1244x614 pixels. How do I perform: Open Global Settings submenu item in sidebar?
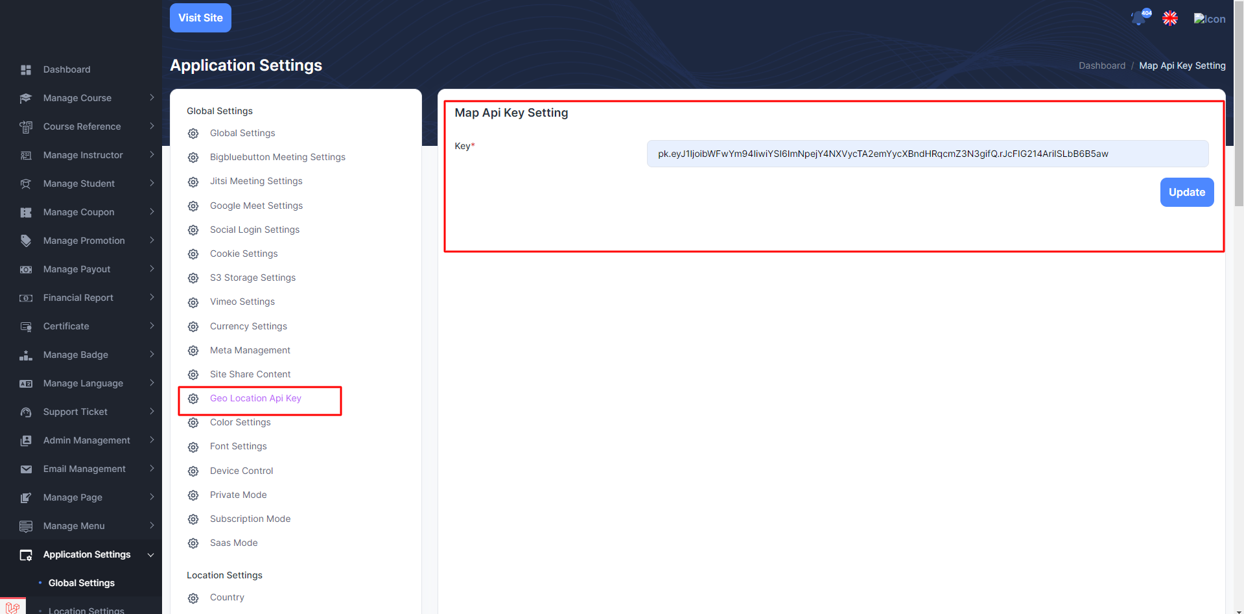click(82, 583)
